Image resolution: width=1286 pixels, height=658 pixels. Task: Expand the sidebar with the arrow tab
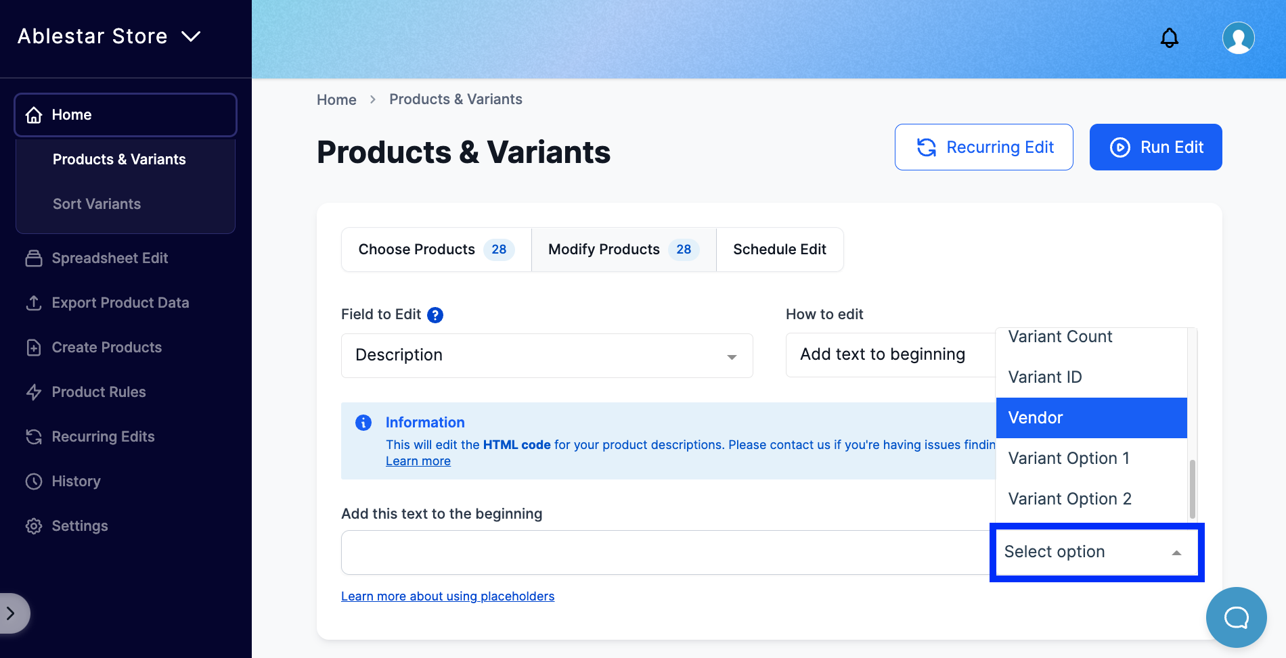[x=12, y=613]
